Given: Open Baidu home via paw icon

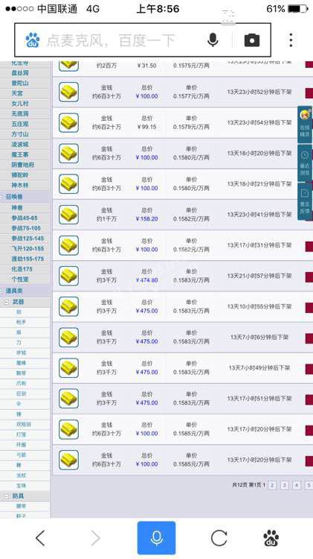Looking at the screenshot, I should (x=271, y=537).
